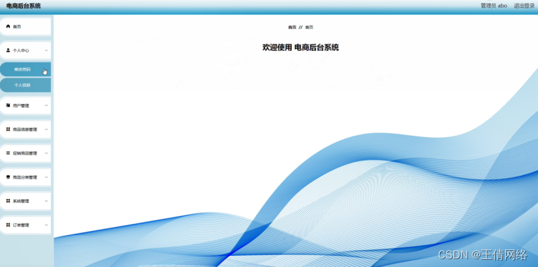Click the person icon beside 个人中心
The width and height of the screenshot is (538, 267).
point(8,50)
